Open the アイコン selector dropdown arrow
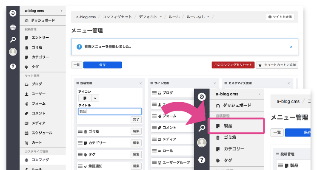The width and height of the screenshot is (317, 170). (x=95, y=98)
